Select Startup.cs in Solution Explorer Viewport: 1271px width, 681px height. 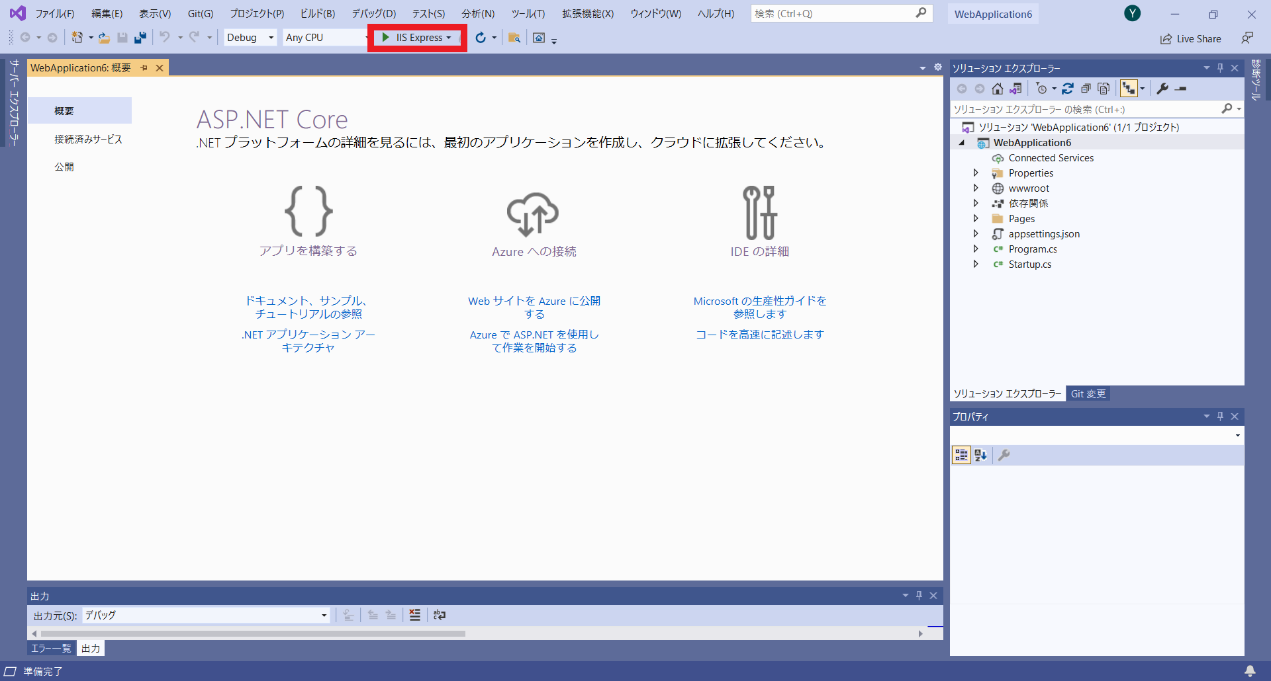(1030, 264)
